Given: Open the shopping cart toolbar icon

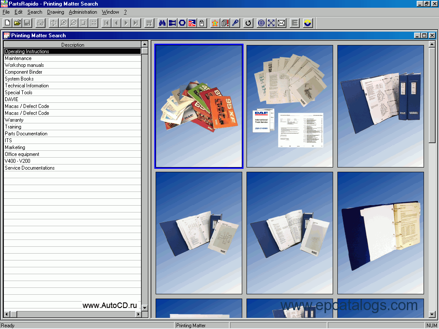Looking at the screenshot, I should click(149, 23).
